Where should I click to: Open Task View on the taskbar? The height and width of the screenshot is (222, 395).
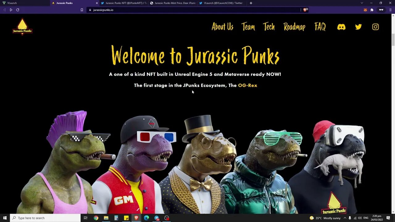[x=85, y=218]
